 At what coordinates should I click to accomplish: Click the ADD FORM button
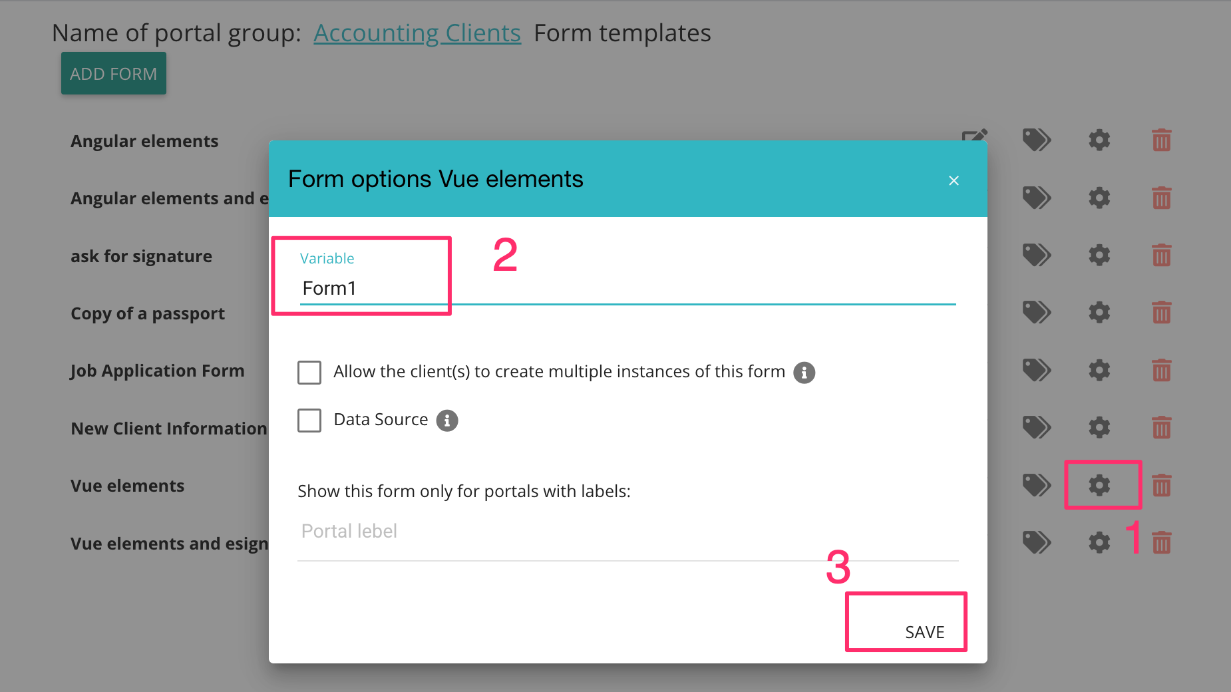(114, 74)
